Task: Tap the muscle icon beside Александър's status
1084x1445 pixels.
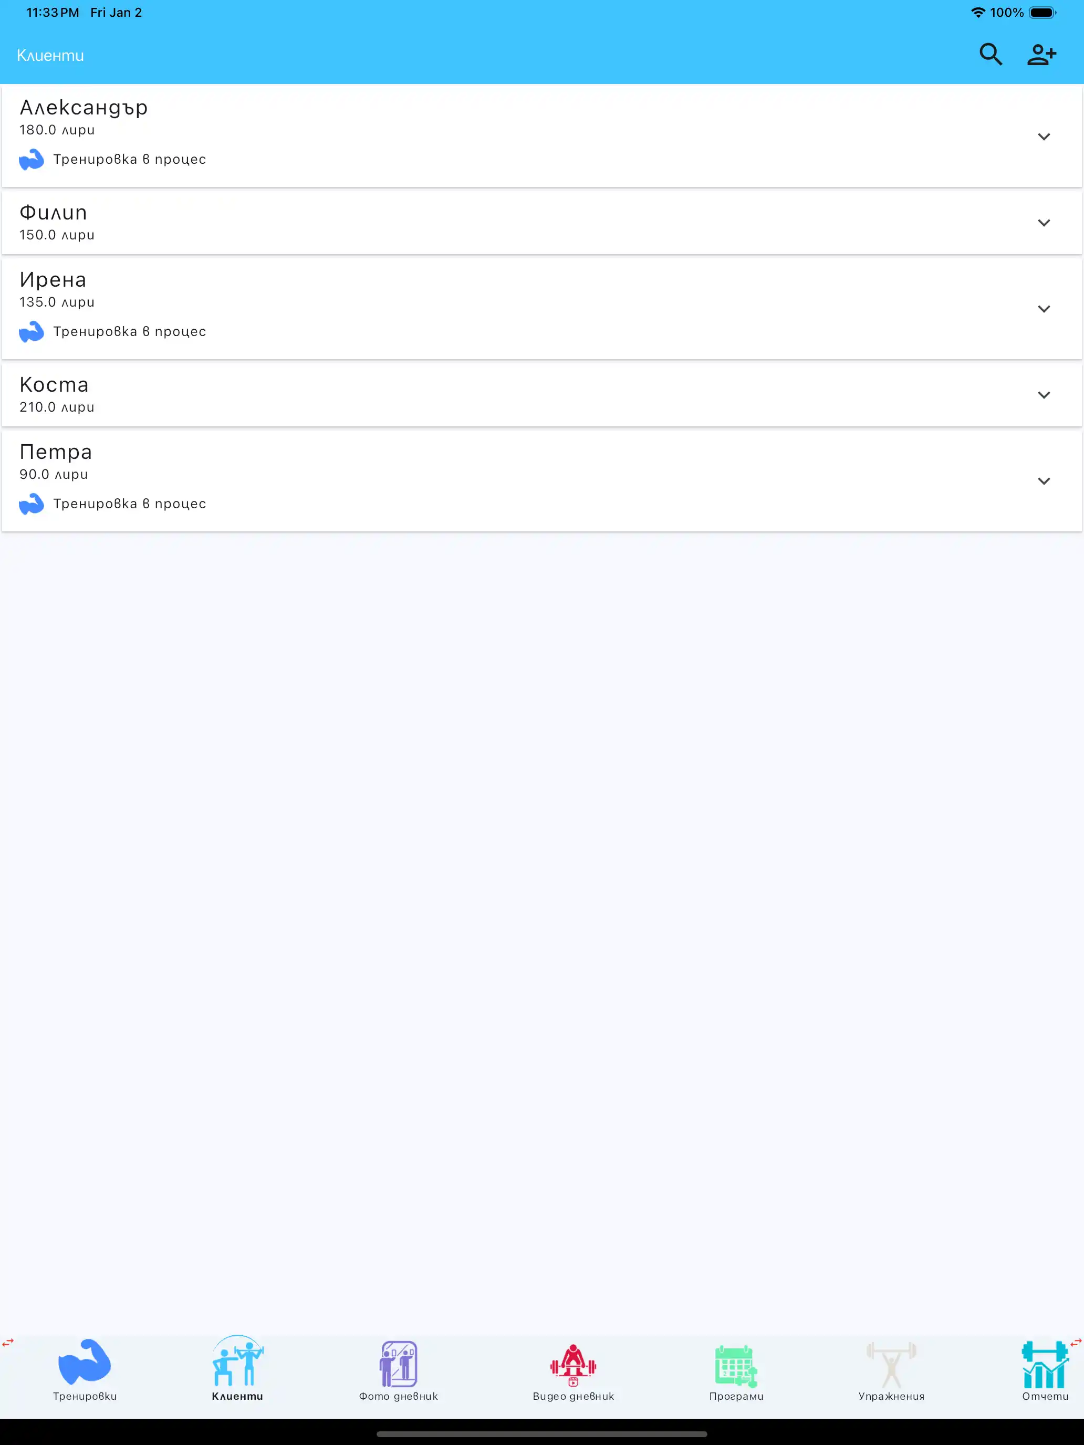Action: tap(32, 159)
